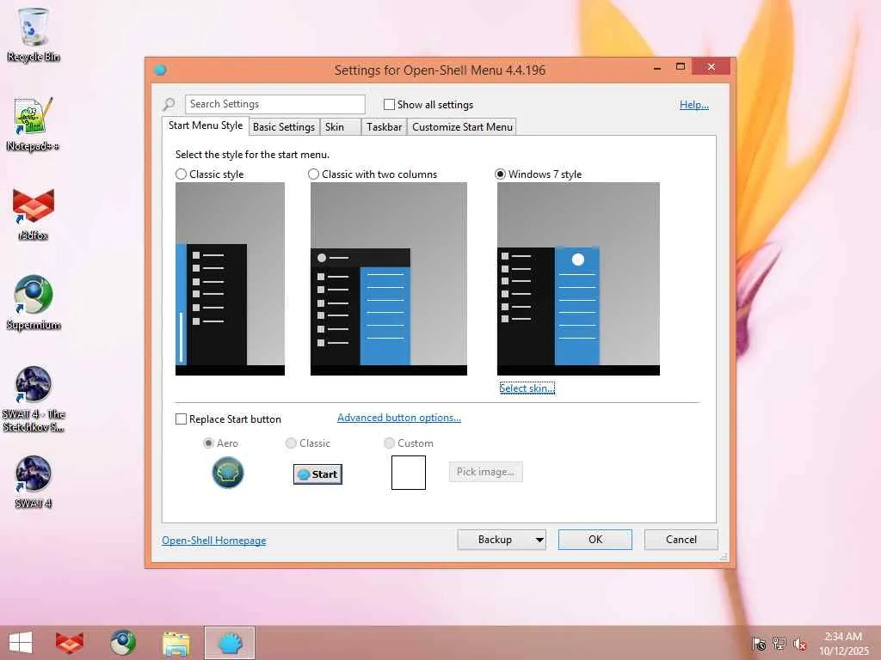Minimize the Open-Shell settings window
The image size is (881, 660).
(657, 68)
